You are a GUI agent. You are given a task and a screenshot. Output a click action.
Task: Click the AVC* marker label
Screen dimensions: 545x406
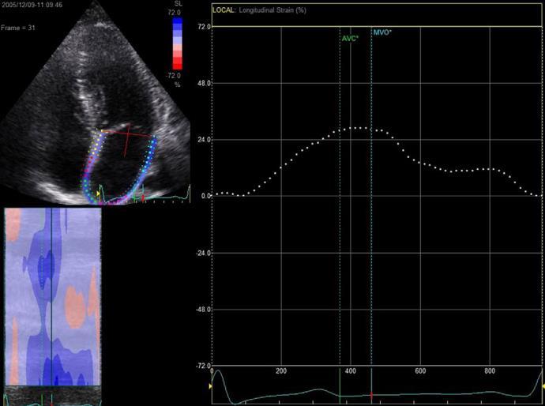(x=350, y=39)
